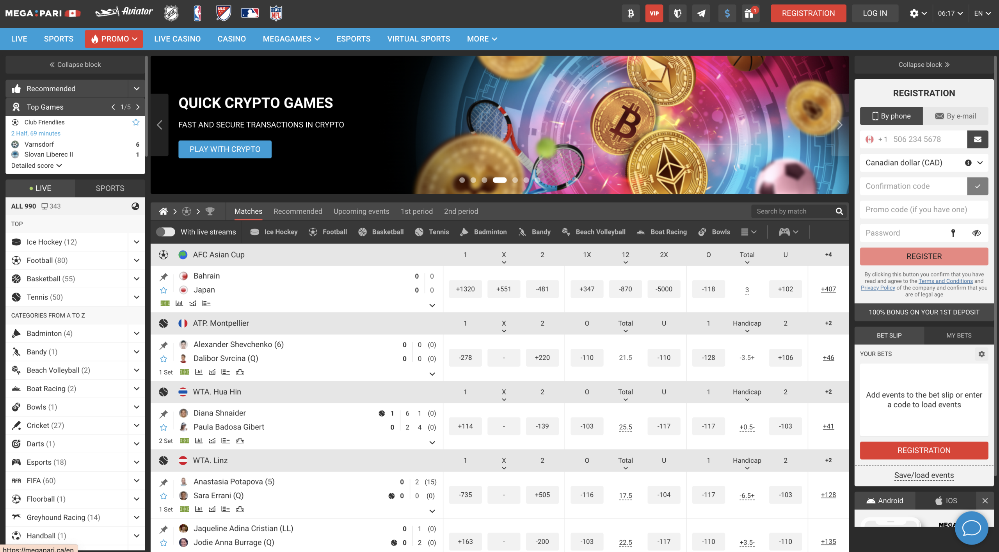Open statistics chart icon for Shevchenko match
This screenshot has width=999, height=552.
pos(199,372)
